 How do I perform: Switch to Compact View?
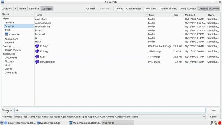188,8
